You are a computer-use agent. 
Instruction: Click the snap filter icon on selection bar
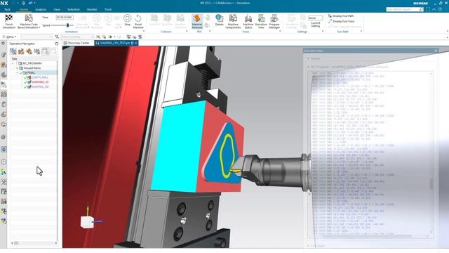[57, 37]
